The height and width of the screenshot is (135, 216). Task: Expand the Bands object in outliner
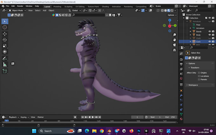coord(190,31)
